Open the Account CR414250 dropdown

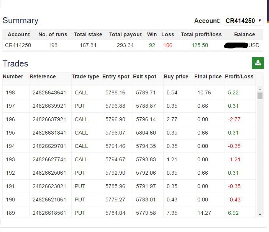coord(243,21)
